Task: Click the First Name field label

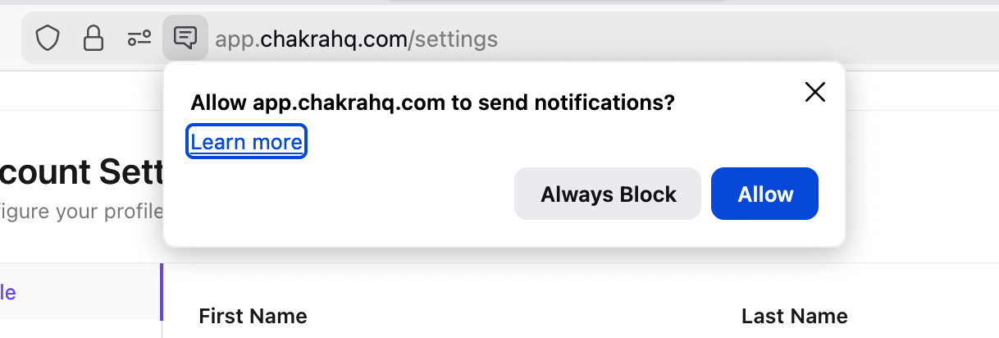Action: coord(253,316)
